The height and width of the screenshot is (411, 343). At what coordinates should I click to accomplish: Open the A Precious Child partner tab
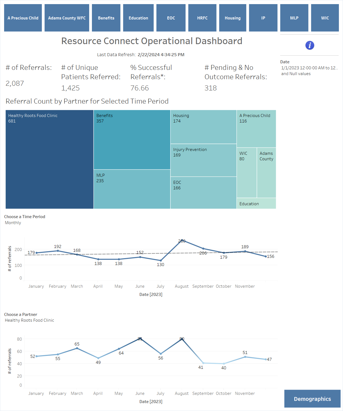click(x=23, y=18)
